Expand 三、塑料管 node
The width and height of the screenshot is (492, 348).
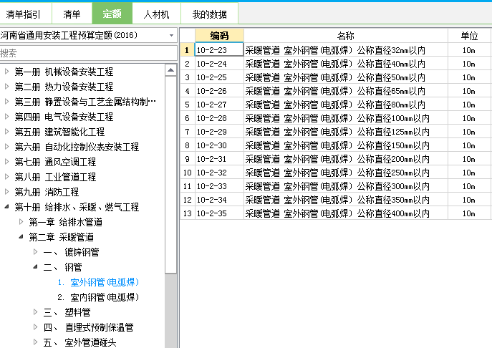(x=36, y=312)
